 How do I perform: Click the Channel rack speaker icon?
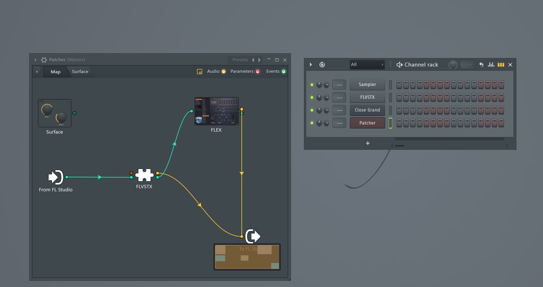coord(400,65)
